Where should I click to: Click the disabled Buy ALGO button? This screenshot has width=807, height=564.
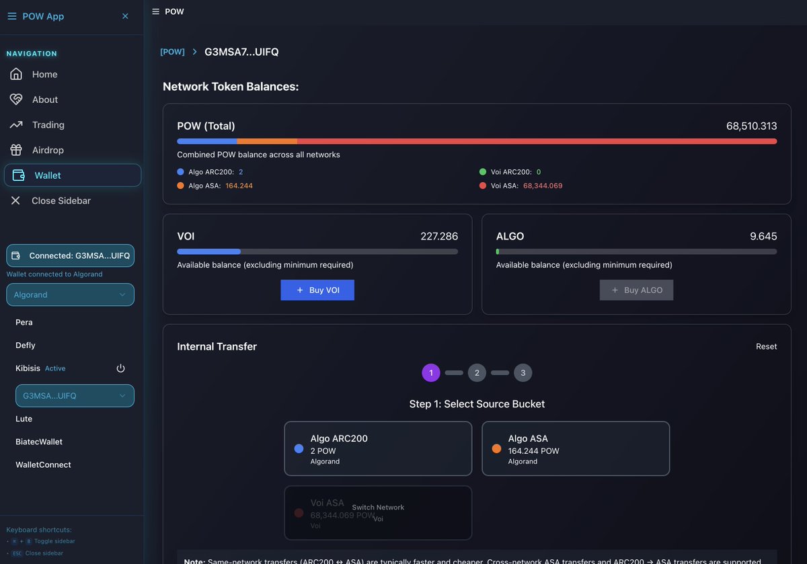tap(636, 290)
